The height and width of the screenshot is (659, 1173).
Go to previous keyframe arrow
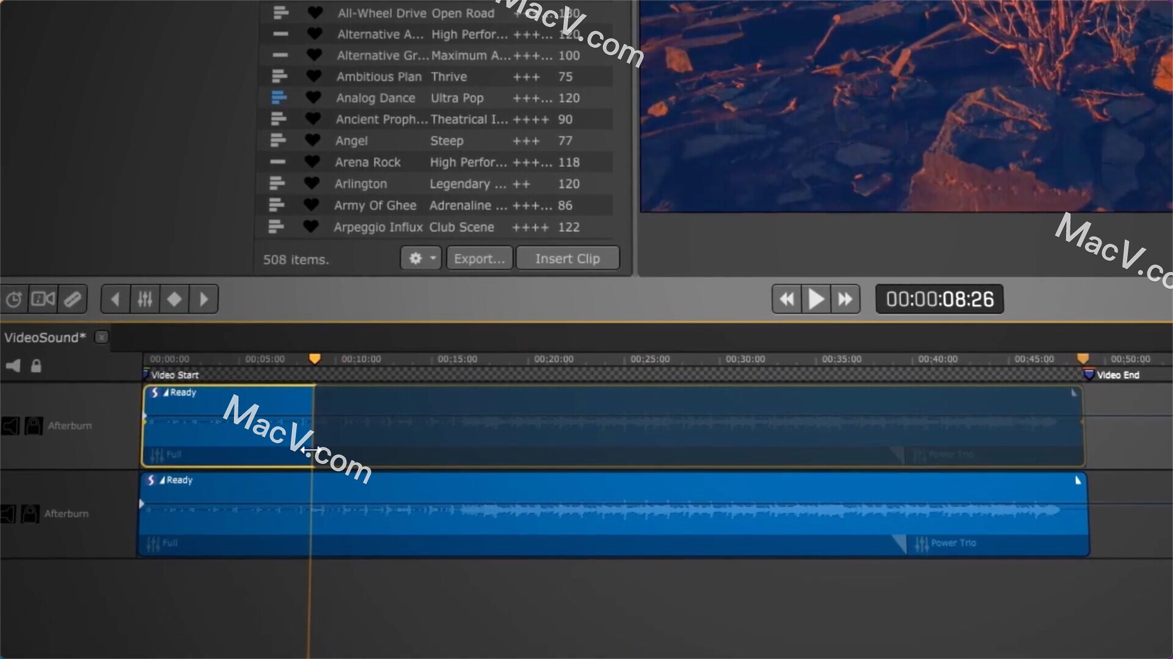coord(115,299)
